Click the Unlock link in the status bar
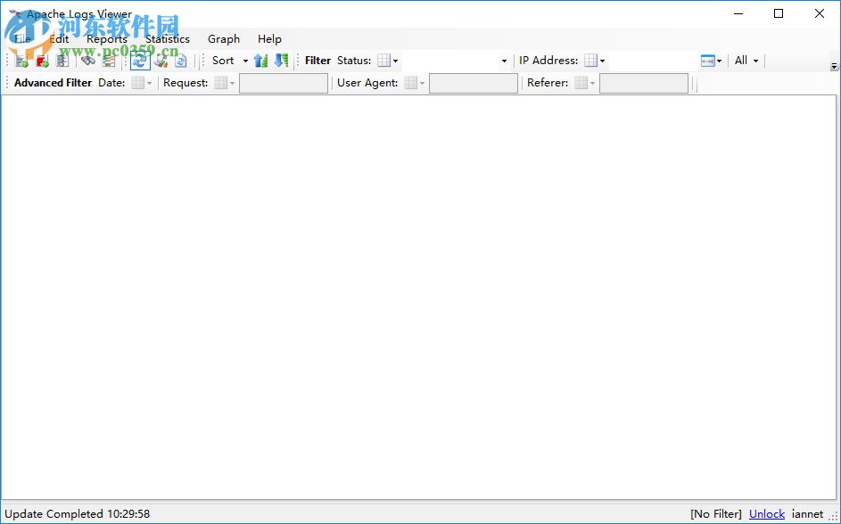This screenshot has height=524, width=841. [766, 514]
